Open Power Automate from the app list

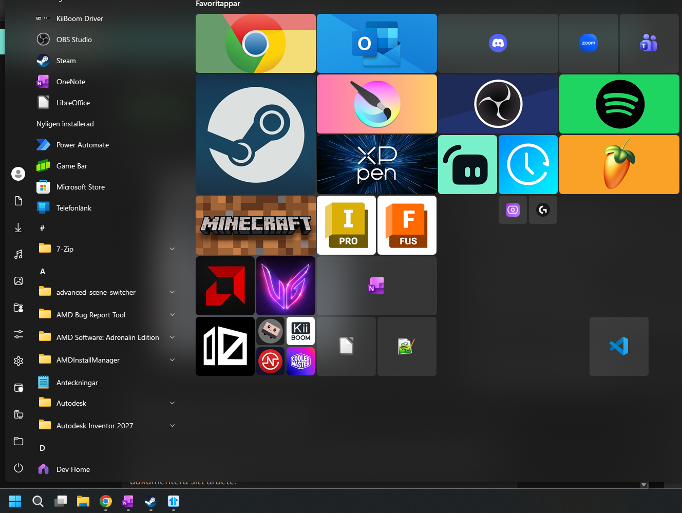click(x=106, y=145)
